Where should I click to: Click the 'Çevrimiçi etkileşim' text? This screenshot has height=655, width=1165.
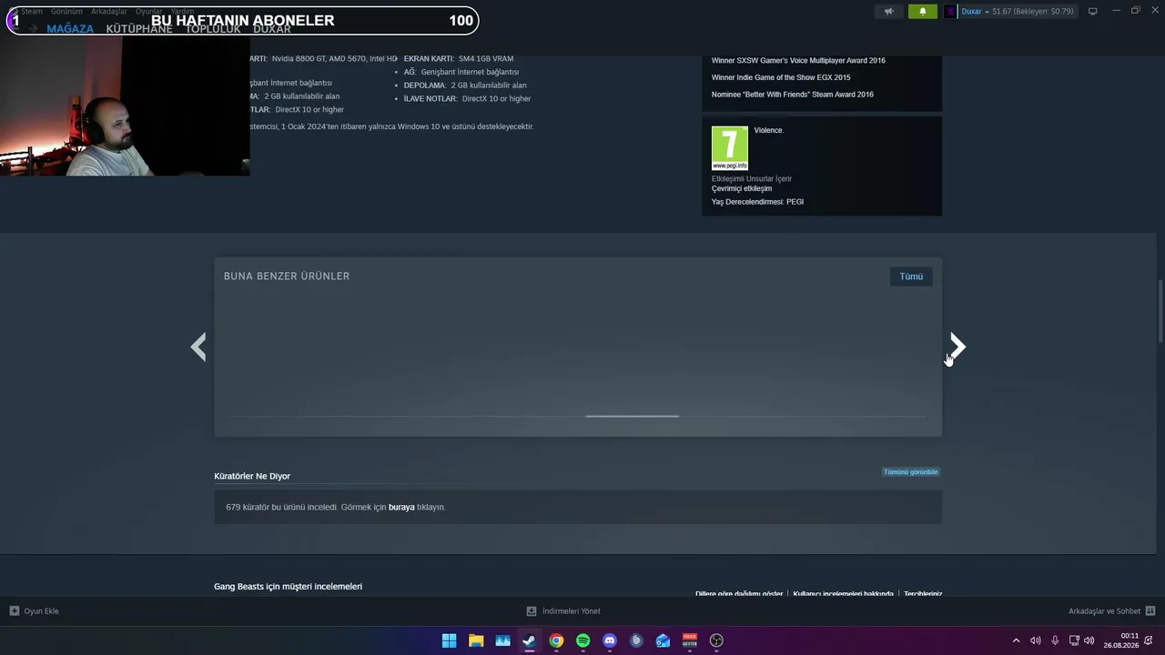(x=742, y=189)
